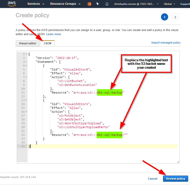This screenshot has width=190, height=185.
Task: Click Import managed policy link
Action: pyautogui.click(x=166, y=43)
